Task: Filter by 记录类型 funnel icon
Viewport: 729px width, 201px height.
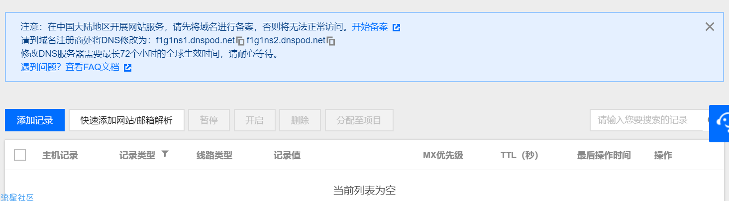Action: [x=165, y=154]
